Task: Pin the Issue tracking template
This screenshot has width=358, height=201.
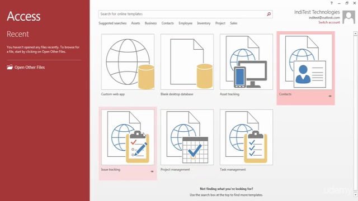Action: [x=152, y=171]
